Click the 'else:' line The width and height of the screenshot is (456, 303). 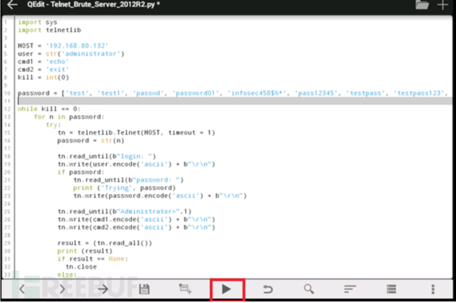click(x=67, y=275)
